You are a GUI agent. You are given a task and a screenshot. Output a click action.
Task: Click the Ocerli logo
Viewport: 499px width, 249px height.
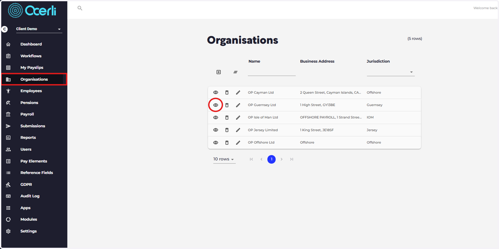click(31, 10)
